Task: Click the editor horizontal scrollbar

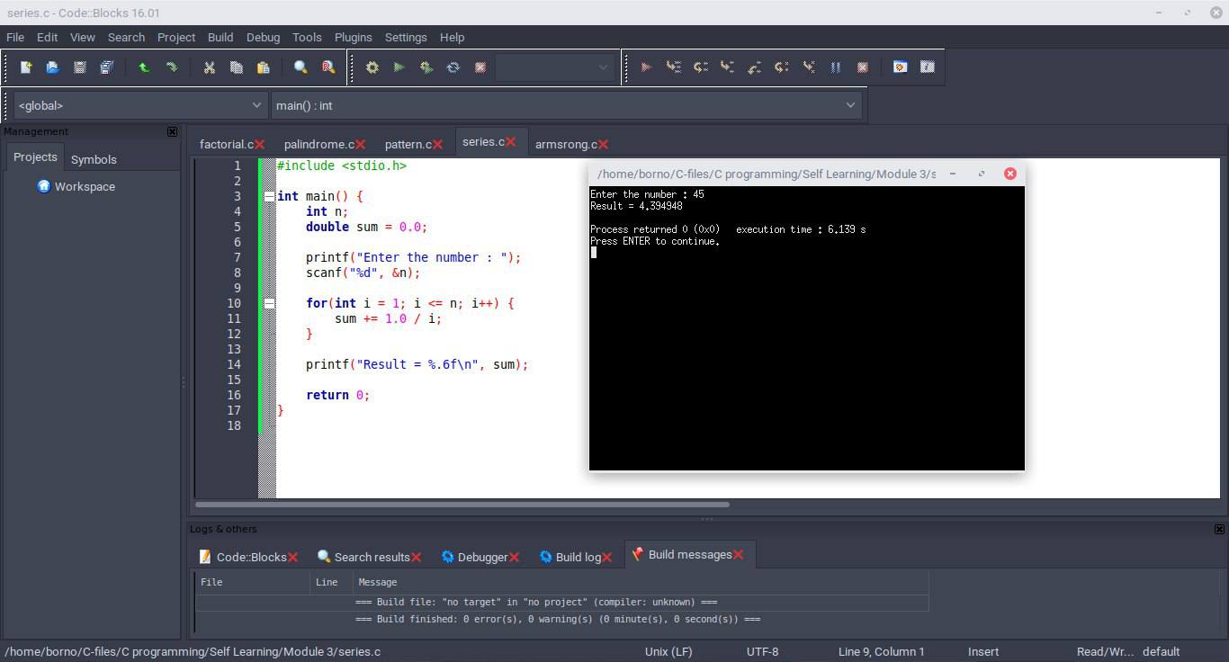Action: (462, 505)
